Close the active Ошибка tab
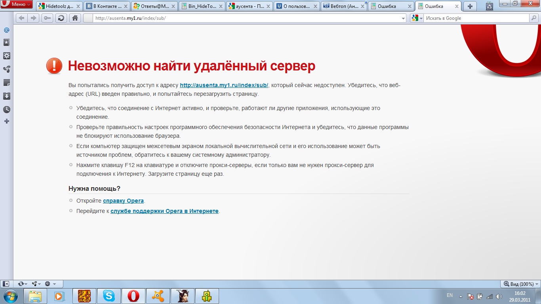 [x=457, y=6]
